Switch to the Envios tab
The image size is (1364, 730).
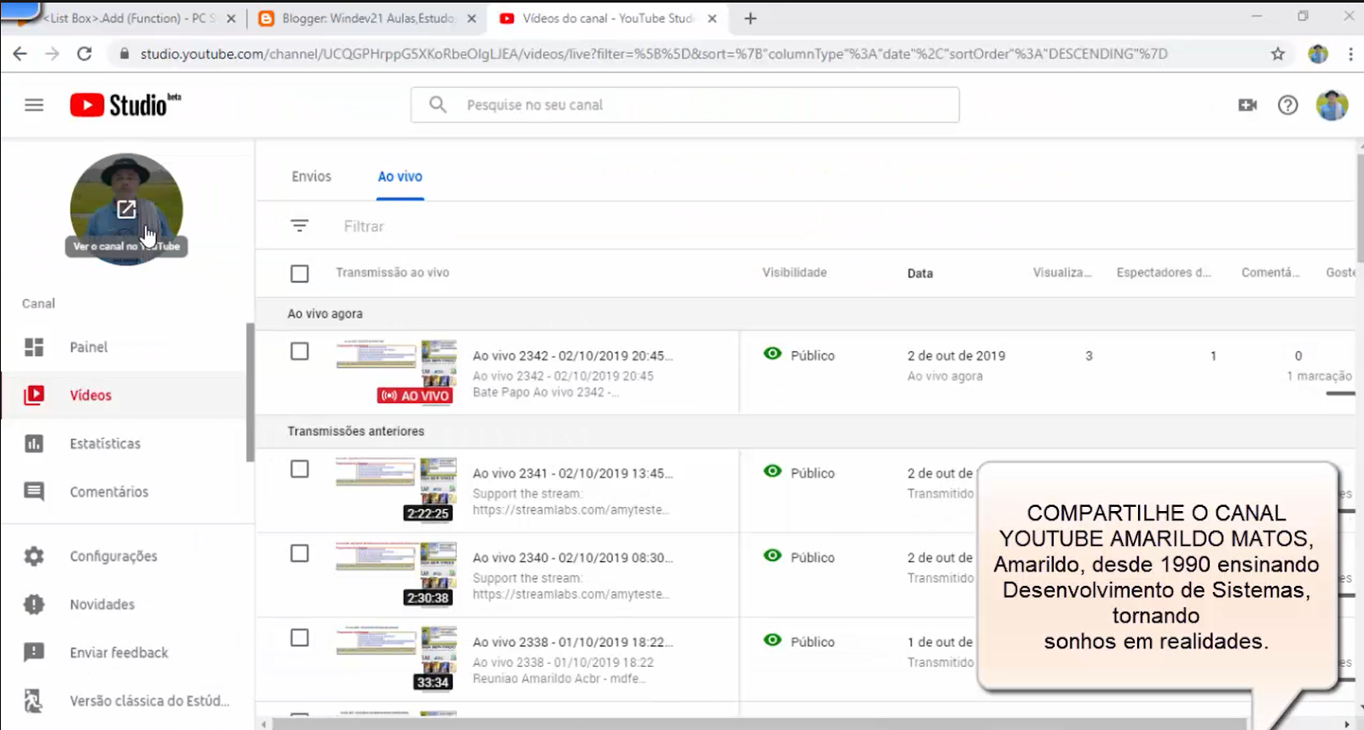[311, 176]
